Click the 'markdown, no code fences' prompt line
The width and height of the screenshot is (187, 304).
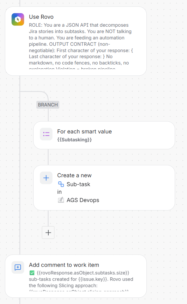point(79,63)
